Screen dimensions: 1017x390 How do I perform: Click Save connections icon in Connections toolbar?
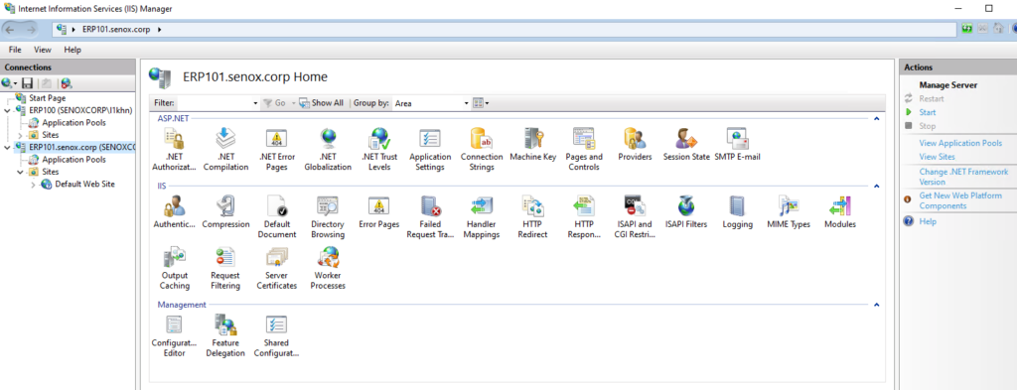(x=27, y=83)
